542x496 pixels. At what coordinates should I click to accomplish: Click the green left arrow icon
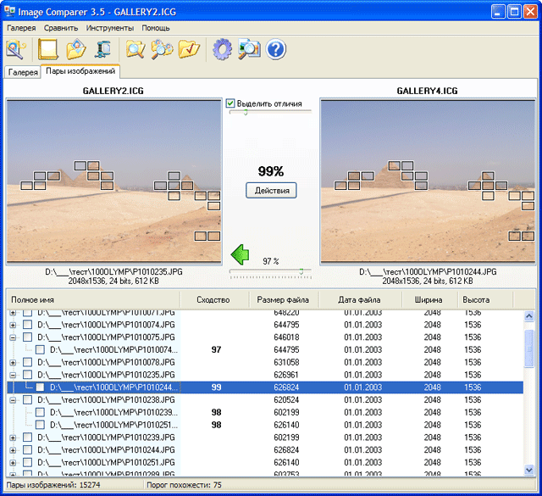click(x=241, y=253)
